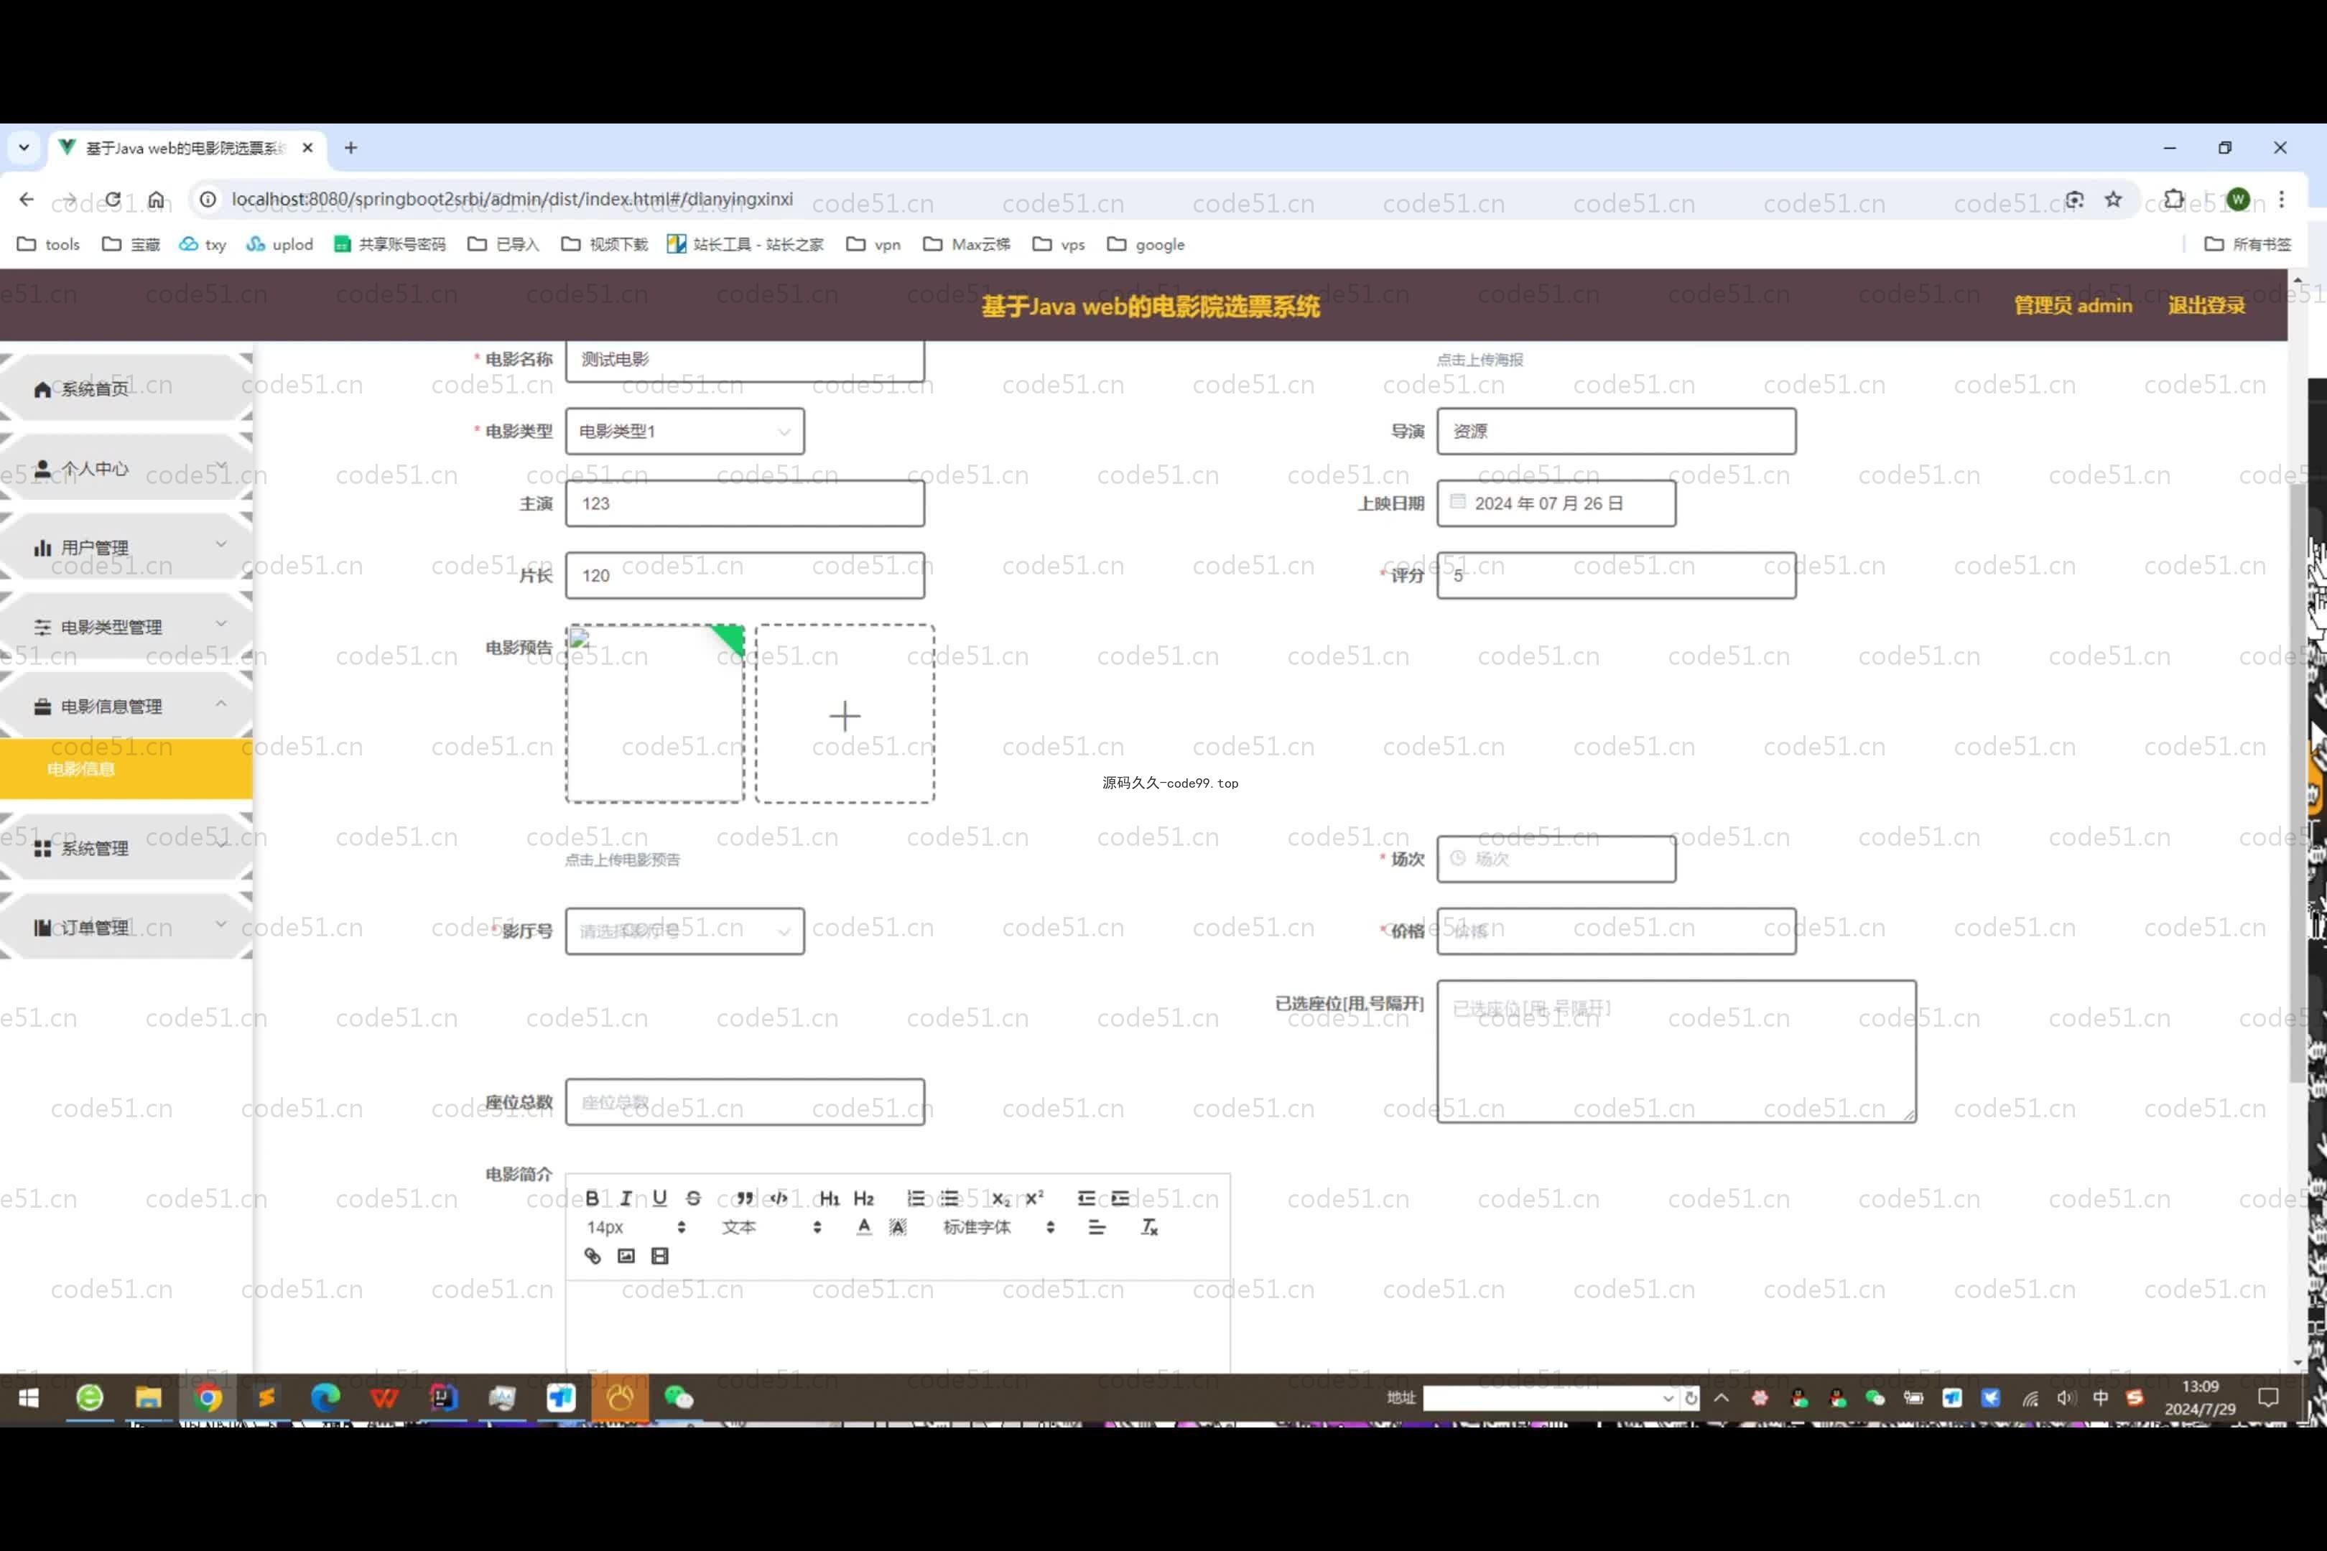Insert an image in the editor

[x=626, y=1255]
